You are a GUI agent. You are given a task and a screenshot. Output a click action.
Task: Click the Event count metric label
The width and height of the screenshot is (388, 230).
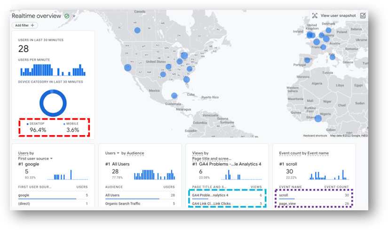tap(290, 153)
